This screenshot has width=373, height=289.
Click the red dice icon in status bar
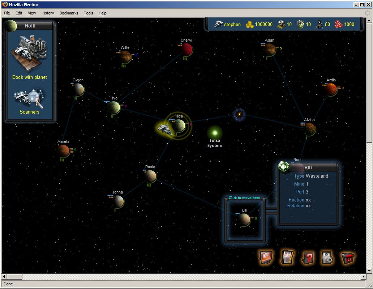338,24
